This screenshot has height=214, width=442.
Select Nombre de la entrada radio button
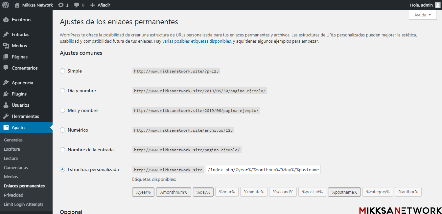pyautogui.click(x=62, y=150)
